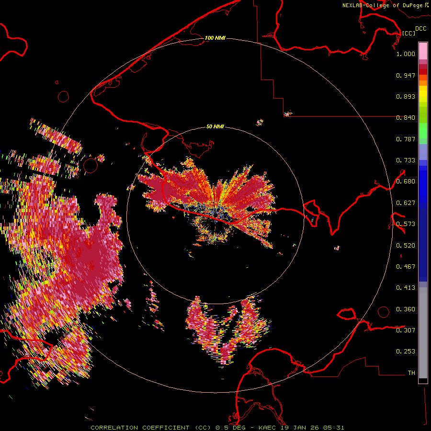
Task: Select the 0.893 scale value
Action: point(406,96)
